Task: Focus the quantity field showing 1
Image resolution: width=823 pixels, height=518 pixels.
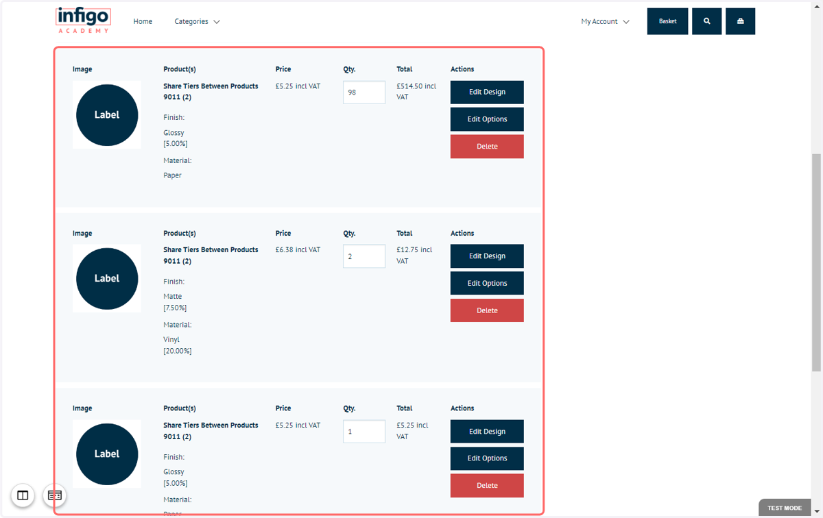Action: point(364,432)
